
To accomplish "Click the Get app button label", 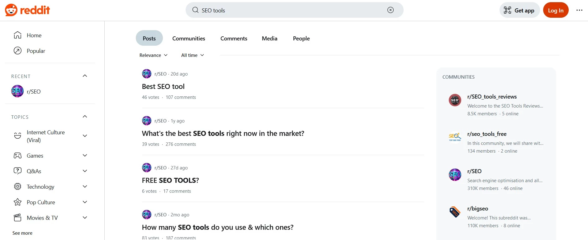I will click(x=524, y=11).
